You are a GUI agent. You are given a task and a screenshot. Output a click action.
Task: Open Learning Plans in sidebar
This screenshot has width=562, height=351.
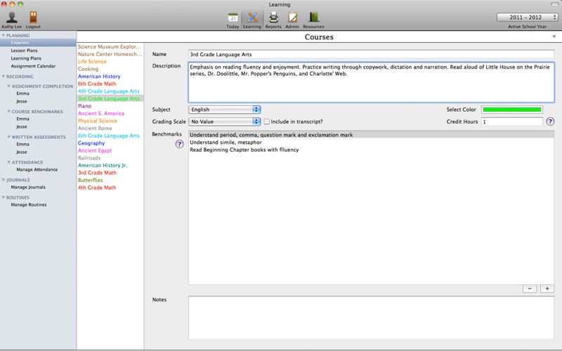click(x=26, y=58)
